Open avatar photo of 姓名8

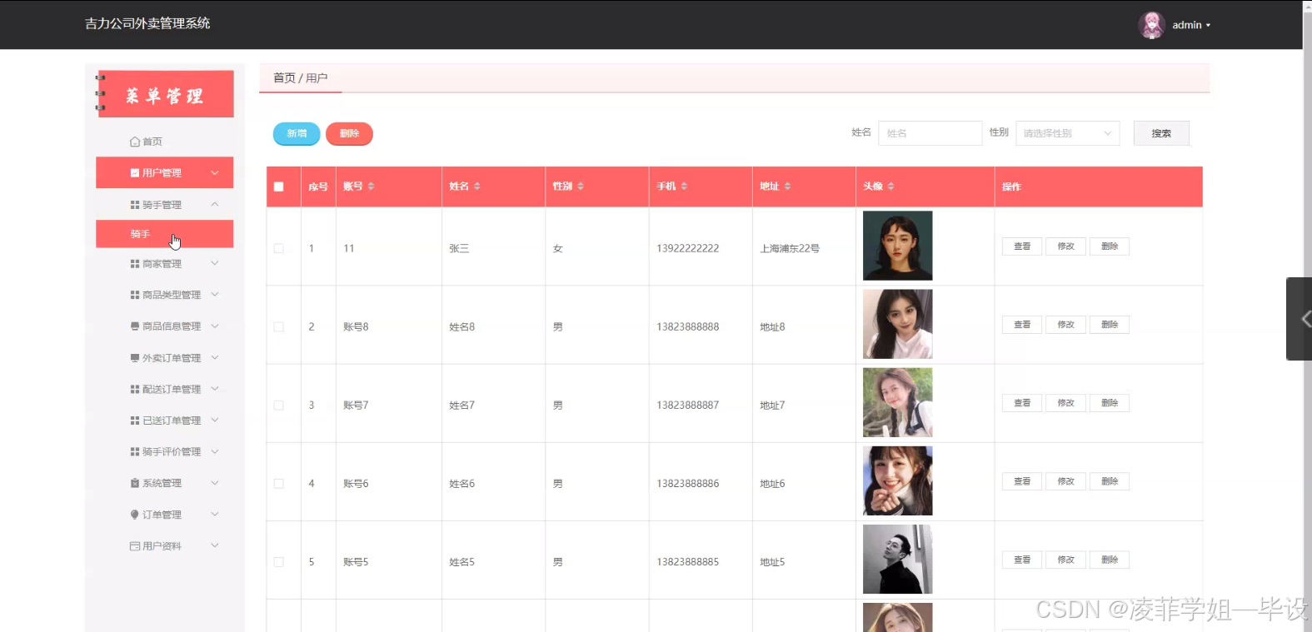[897, 324]
